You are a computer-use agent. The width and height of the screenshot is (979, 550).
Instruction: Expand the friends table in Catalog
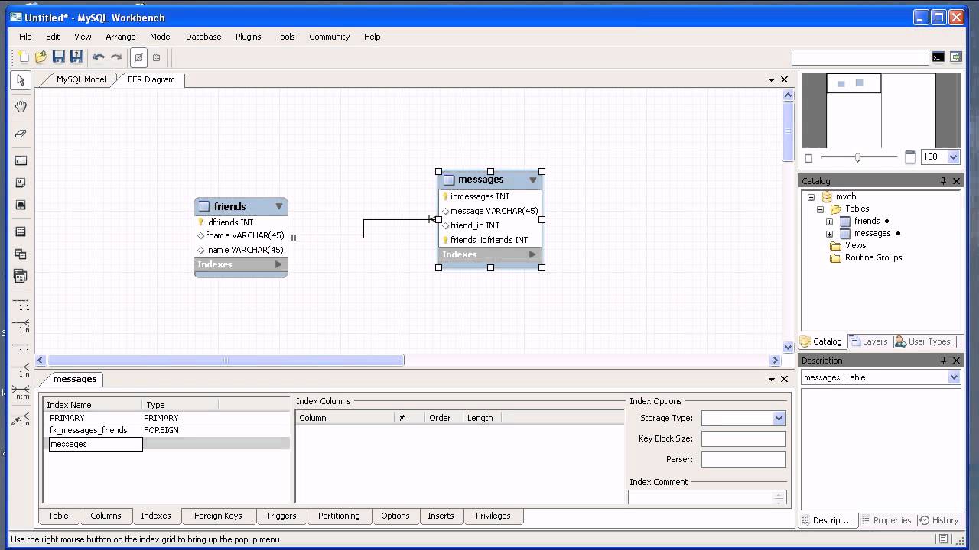[829, 222]
